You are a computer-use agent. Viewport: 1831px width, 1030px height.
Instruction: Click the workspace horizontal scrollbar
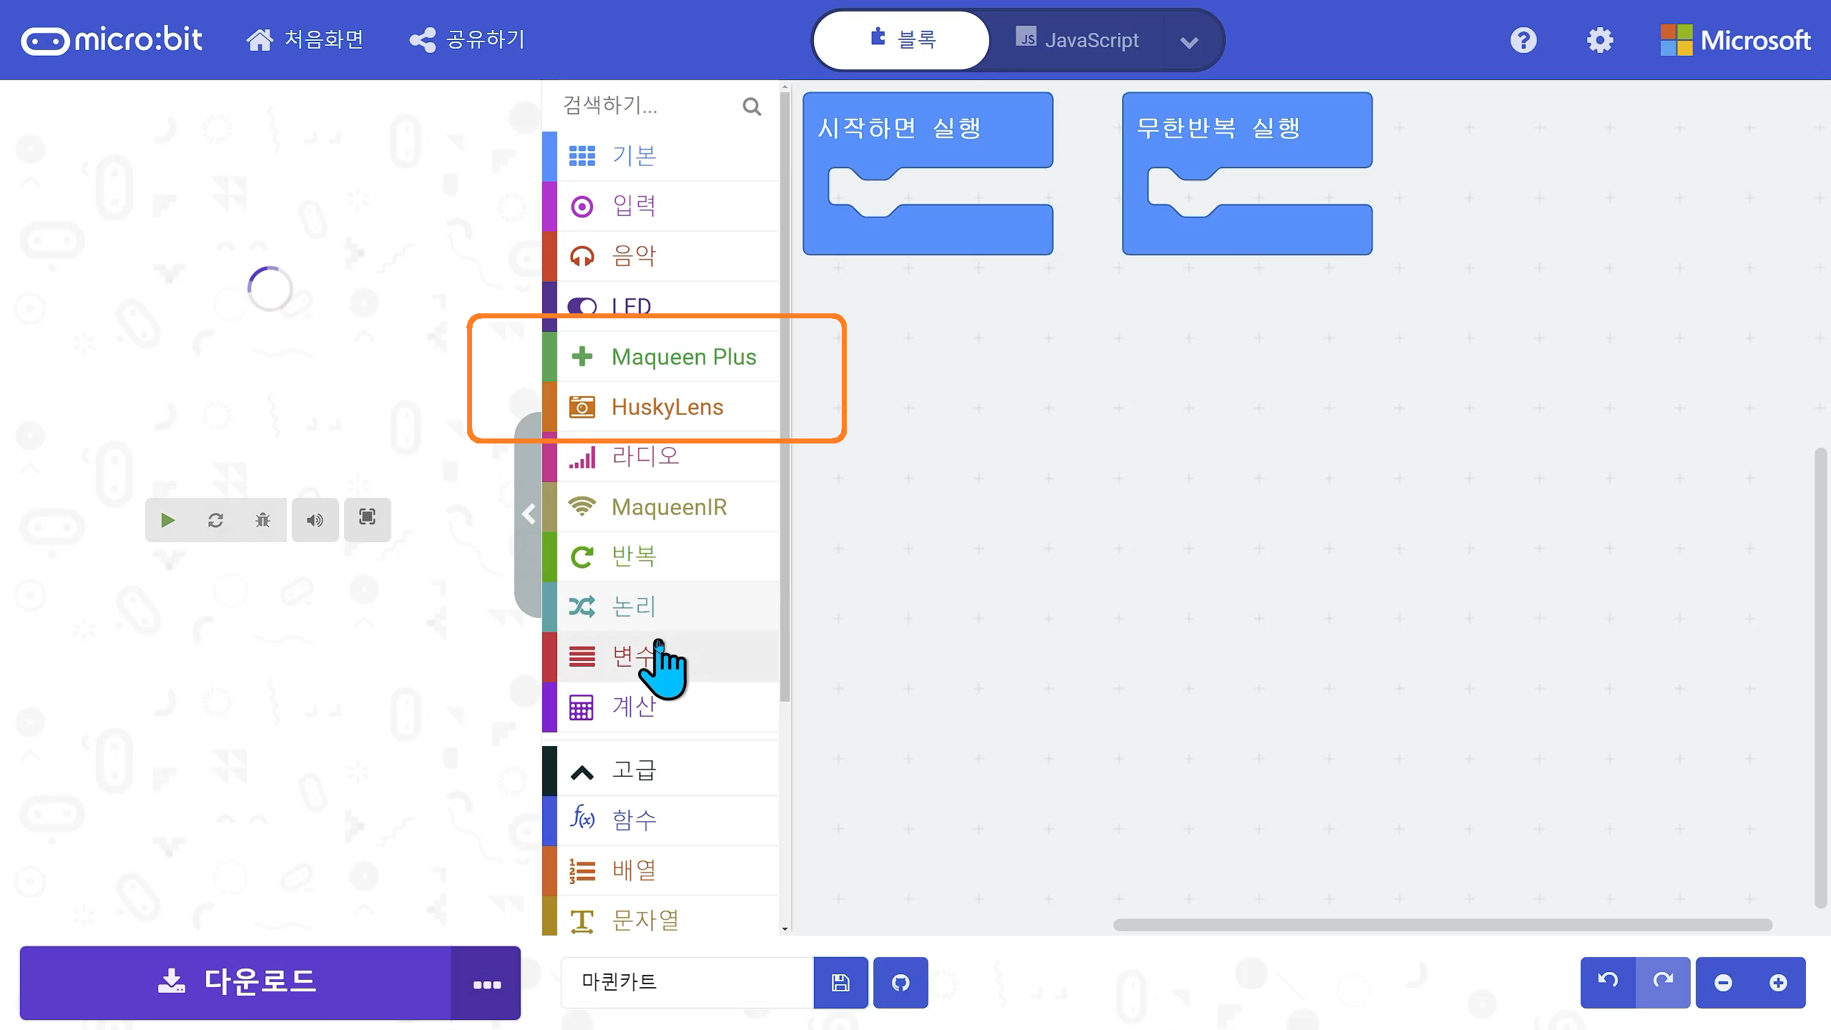pyautogui.click(x=1442, y=925)
